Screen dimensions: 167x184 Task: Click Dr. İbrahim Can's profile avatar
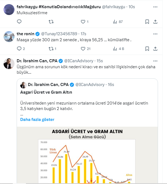pos(9,64)
